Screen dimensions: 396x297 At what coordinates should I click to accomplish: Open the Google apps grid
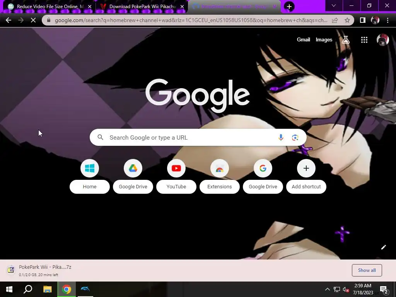[364, 40]
